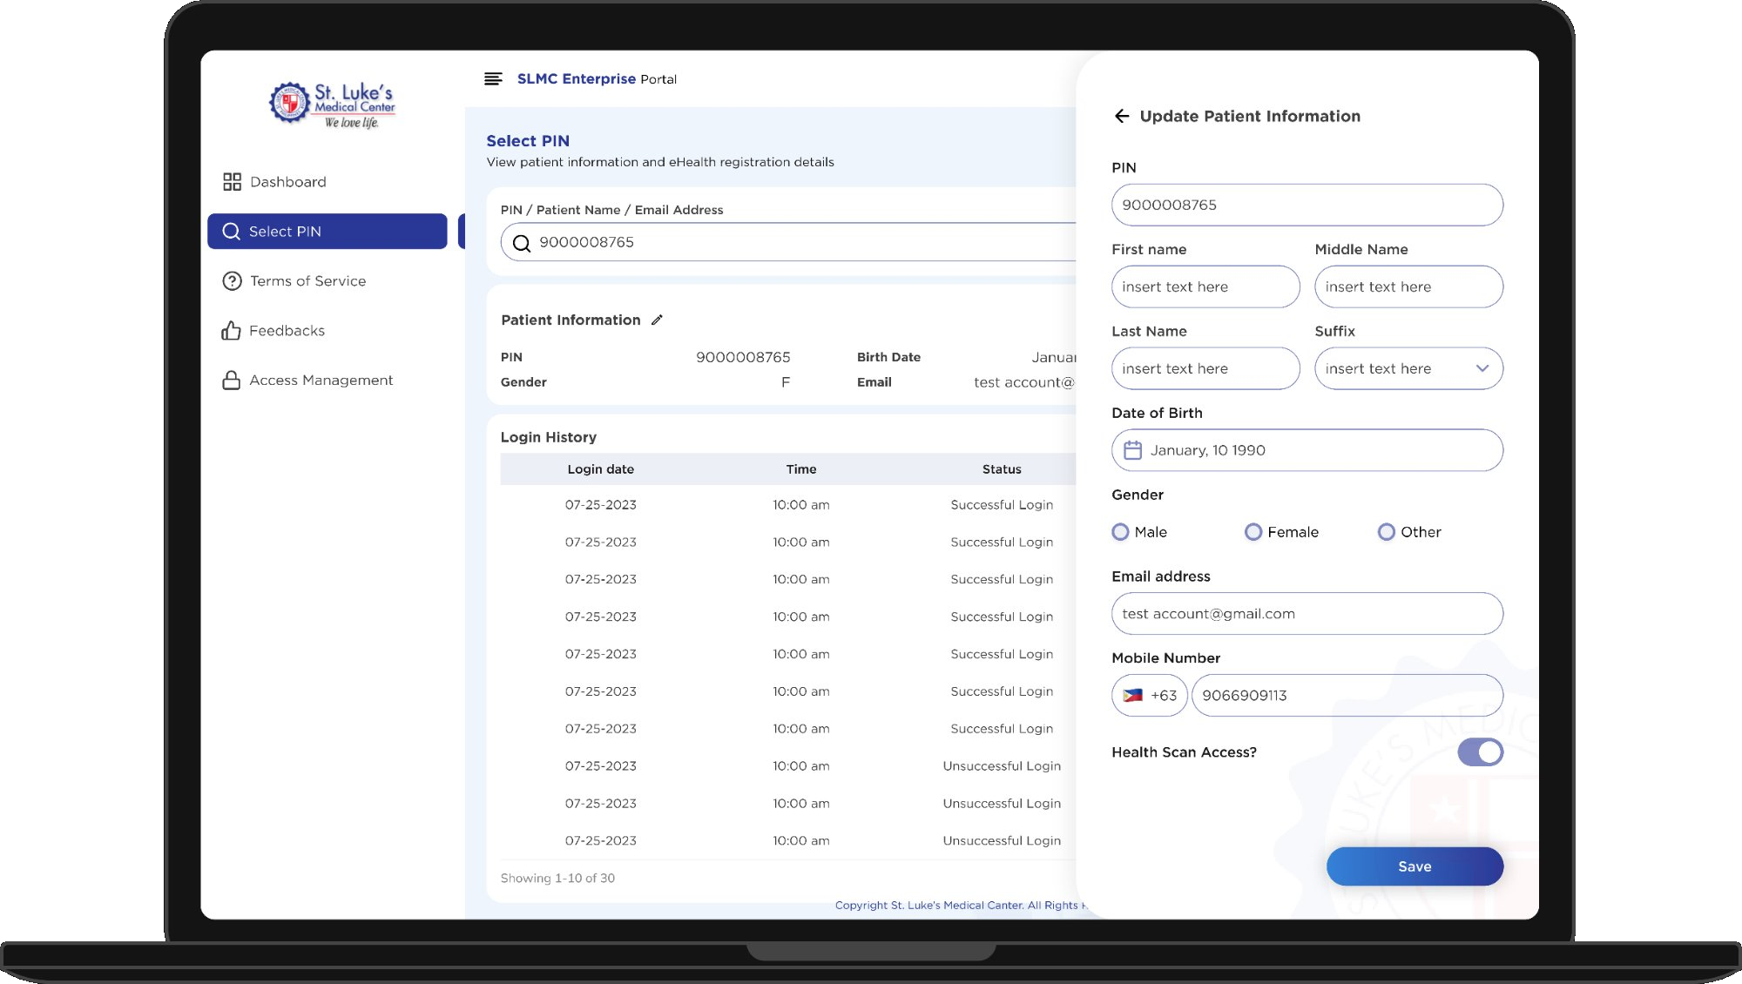Expand the Suffix dropdown

pyautogui.click(x=1482, y=368)
